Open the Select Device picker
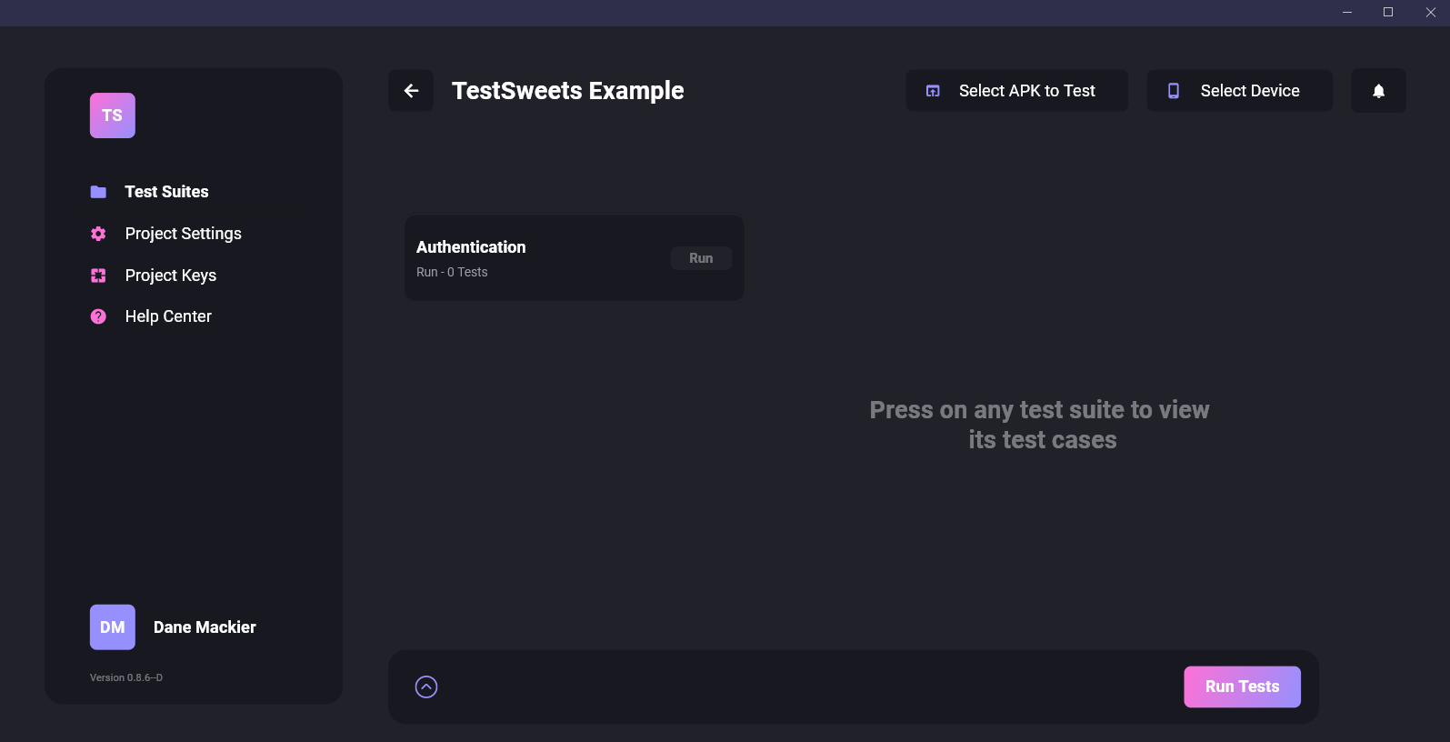Screen dimensions: 1450x742 point(1239,91)
